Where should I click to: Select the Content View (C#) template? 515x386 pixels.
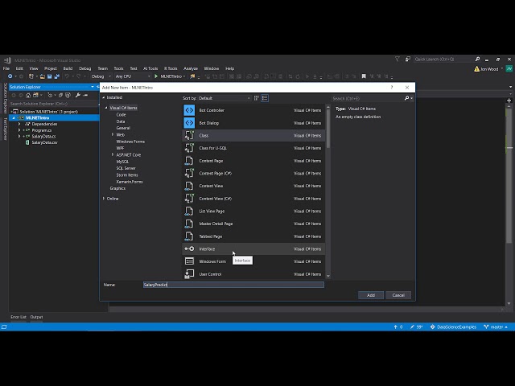(x=253, y=199)
